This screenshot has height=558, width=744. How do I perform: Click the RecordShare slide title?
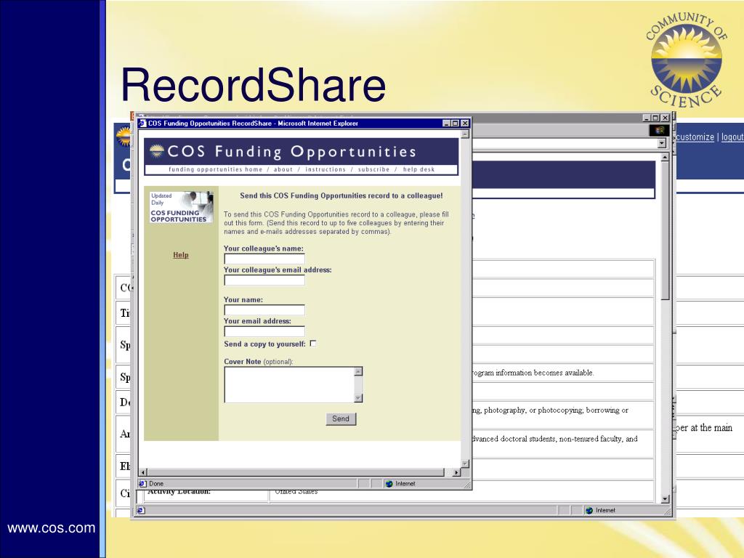pos(254,85)
